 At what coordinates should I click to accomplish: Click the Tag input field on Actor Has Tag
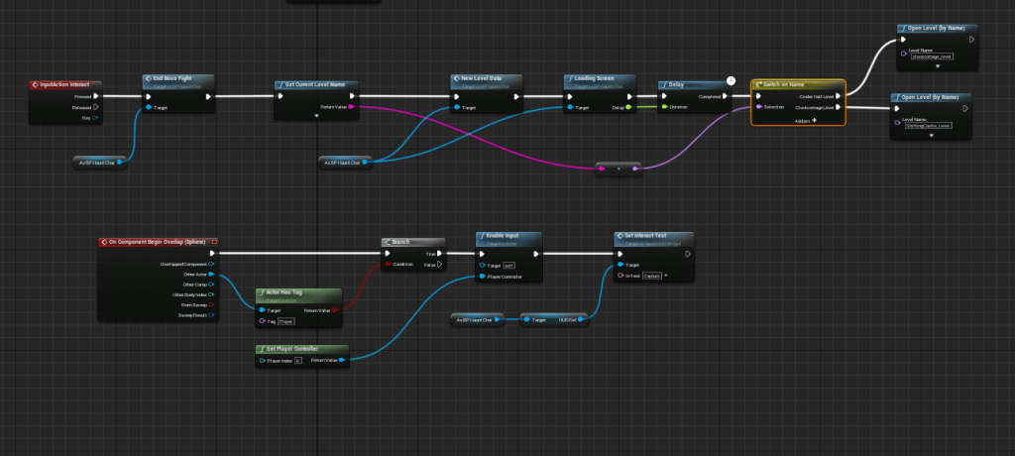click(288, 321)
